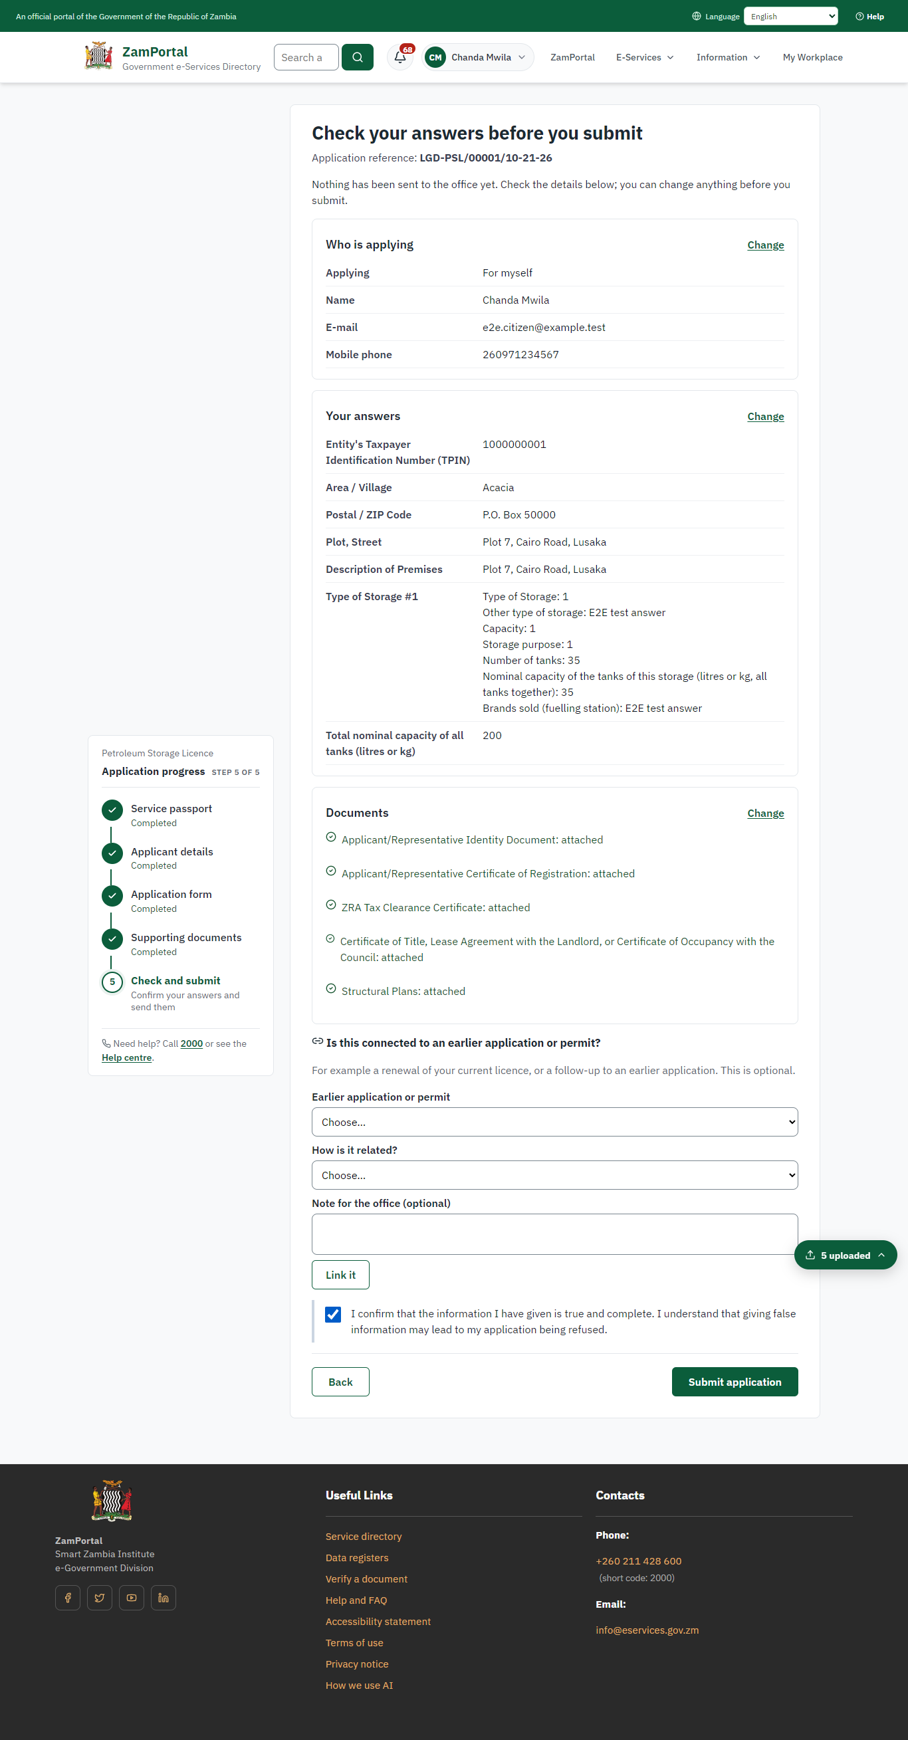Open Privacy notice footer link
The width and height of the screenshot is (908, 1740).
pyautogui.click(x=357, y=1664)
